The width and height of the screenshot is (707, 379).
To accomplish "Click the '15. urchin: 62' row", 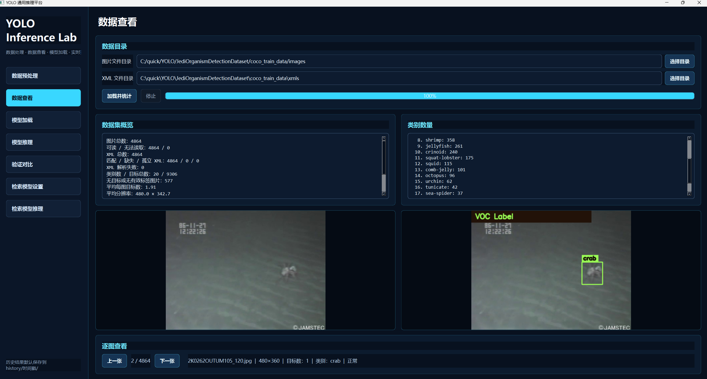I will tap(433, 181).
